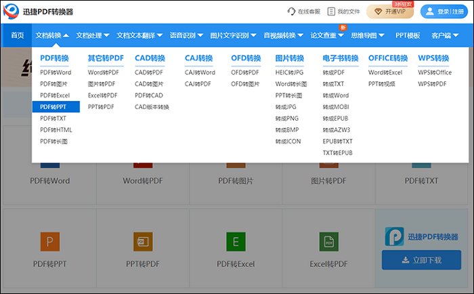Click the 登录|注册 button
Screen dimensions: 474x294
click(444, 12)
